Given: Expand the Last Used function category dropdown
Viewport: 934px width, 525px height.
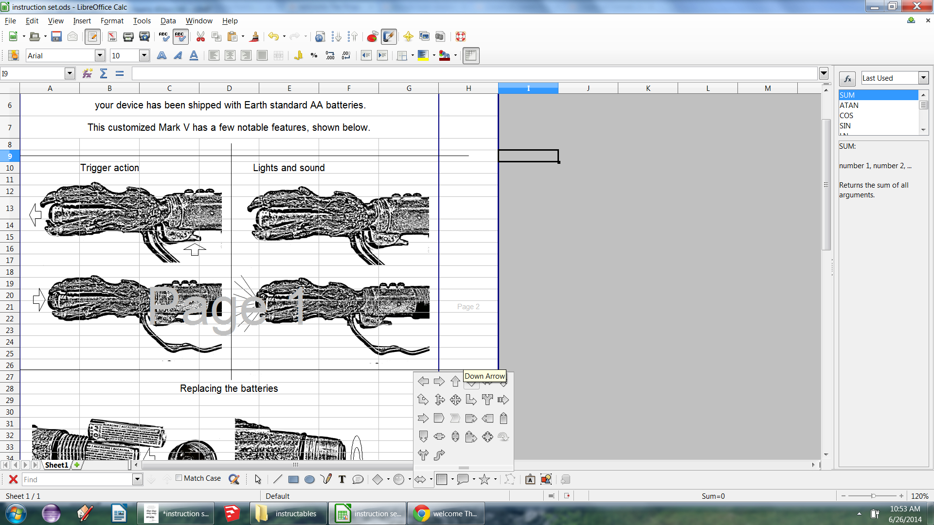Looking at the screenshot, I should pyautogui.click(x=923, y=78).
